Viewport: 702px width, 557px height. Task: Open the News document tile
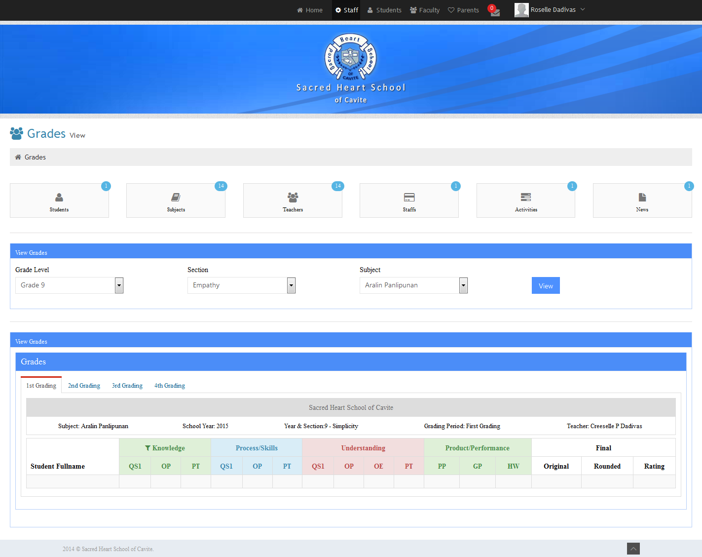tap(642, 200)
